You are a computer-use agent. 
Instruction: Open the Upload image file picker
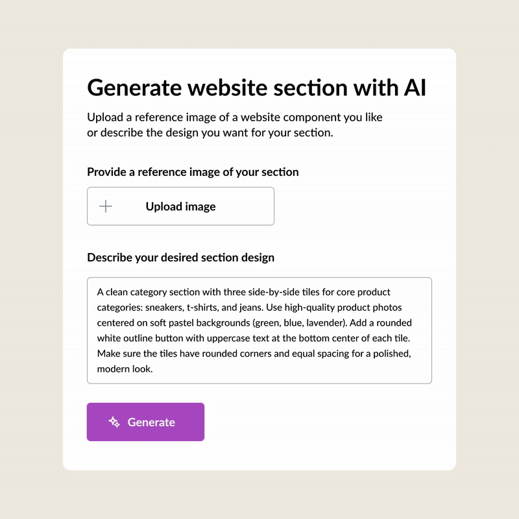[x=180, y=206]
